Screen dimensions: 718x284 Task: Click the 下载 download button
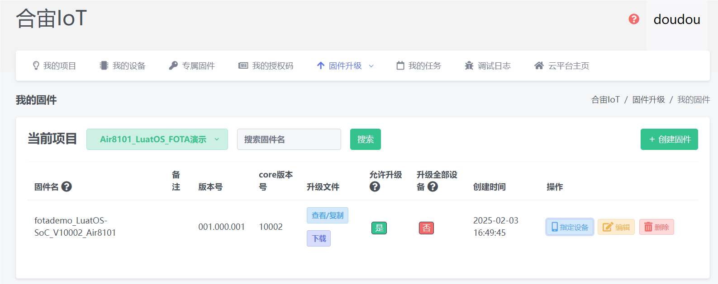[319, 238]
